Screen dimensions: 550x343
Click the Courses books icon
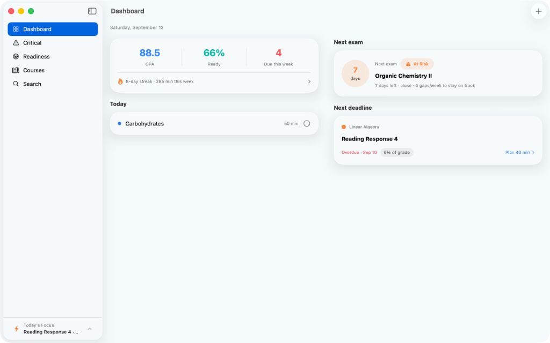[16, 70]
